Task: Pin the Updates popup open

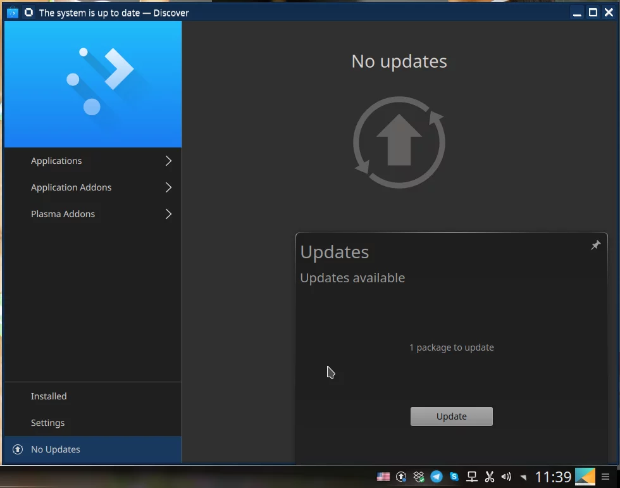Action: coord(595,245)
